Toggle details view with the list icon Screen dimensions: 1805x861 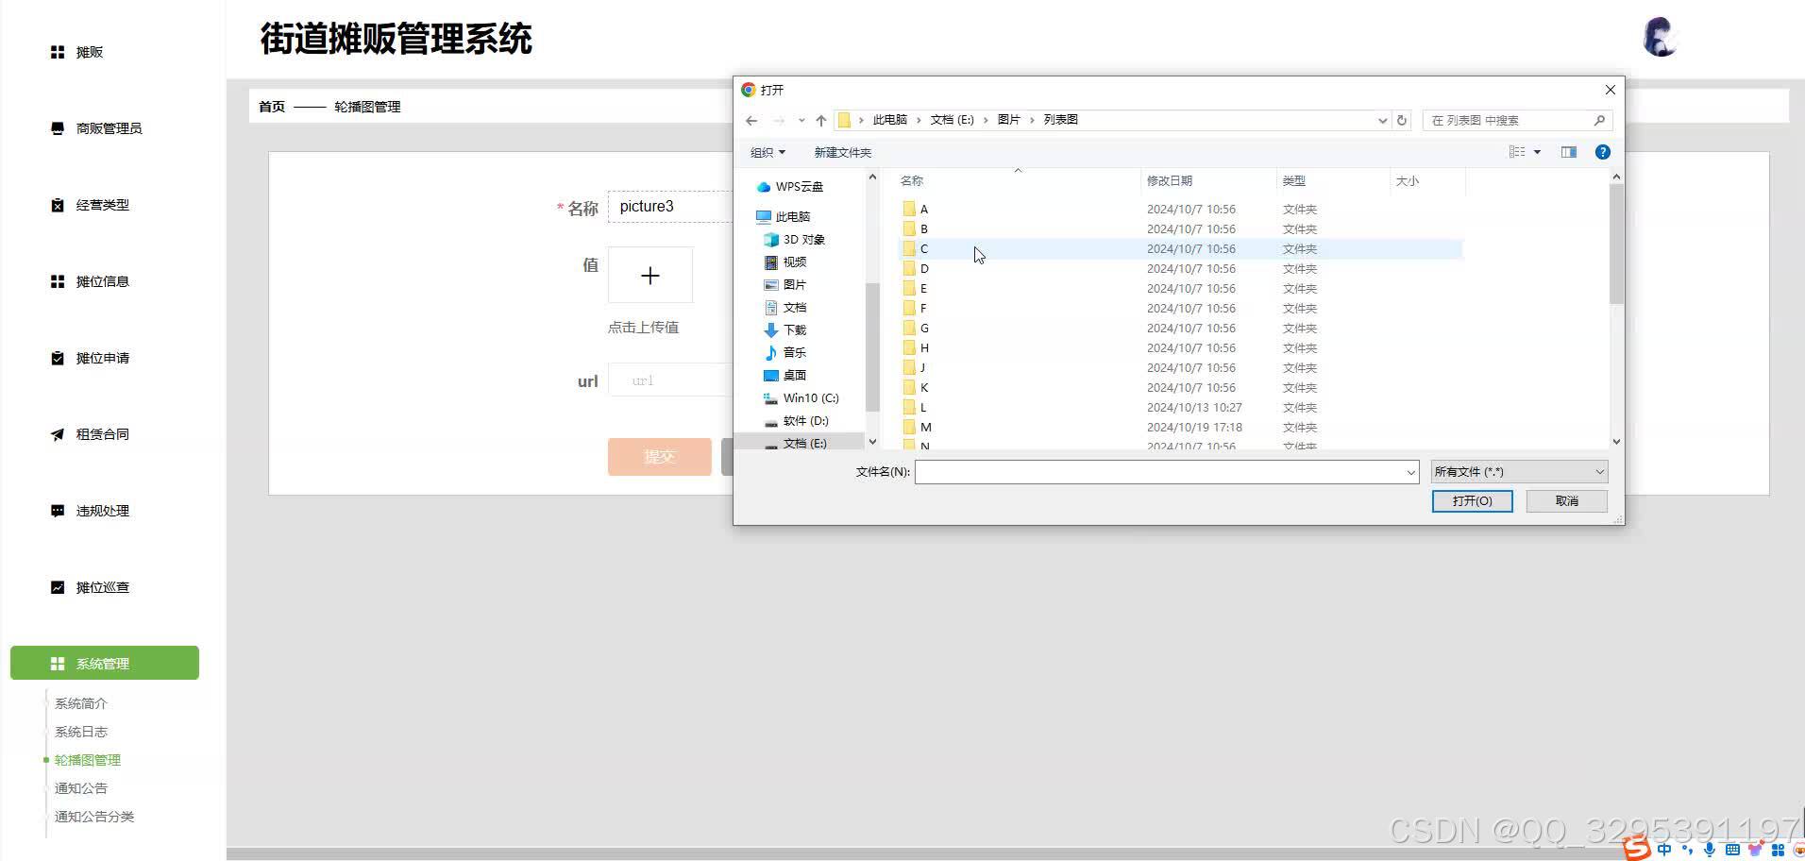point(1515,151)
